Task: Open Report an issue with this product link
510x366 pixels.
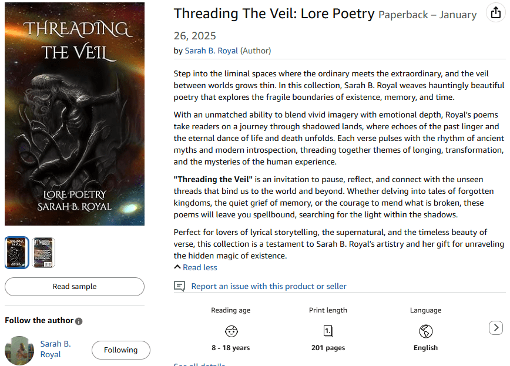Action: click(x=269, y=286)
